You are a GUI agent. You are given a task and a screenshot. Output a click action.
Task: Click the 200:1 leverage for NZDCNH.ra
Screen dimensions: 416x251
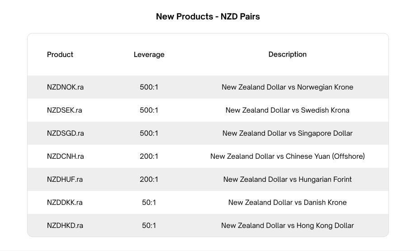pyautogui.click(x=149, y=156)
